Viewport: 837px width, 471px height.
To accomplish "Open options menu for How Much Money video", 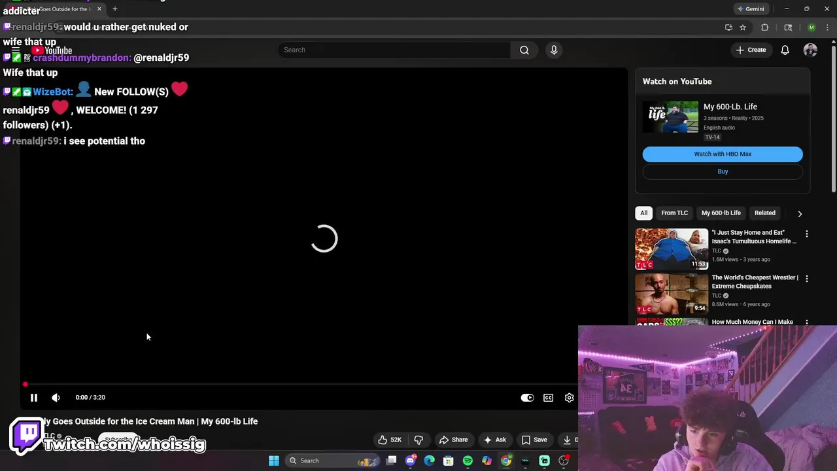I will pyautogui.click(x=806, y=322).
